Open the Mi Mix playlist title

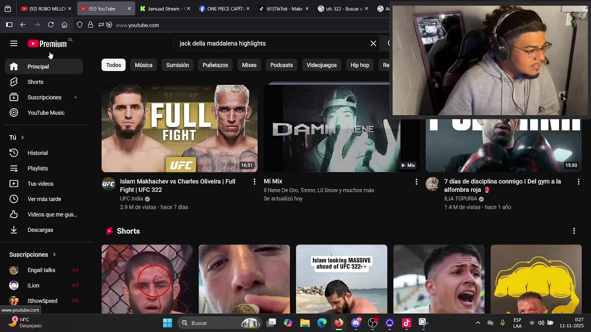[x=273, y=181]
